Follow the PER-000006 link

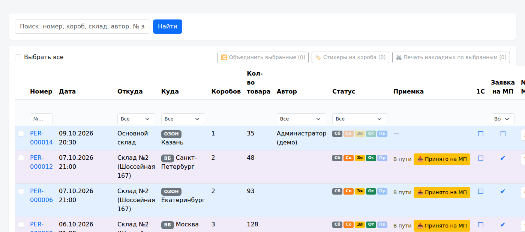[x=41, y=196]
